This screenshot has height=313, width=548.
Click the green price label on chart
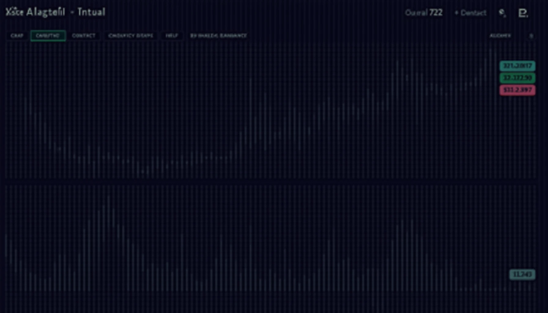(x=517, y=78)
